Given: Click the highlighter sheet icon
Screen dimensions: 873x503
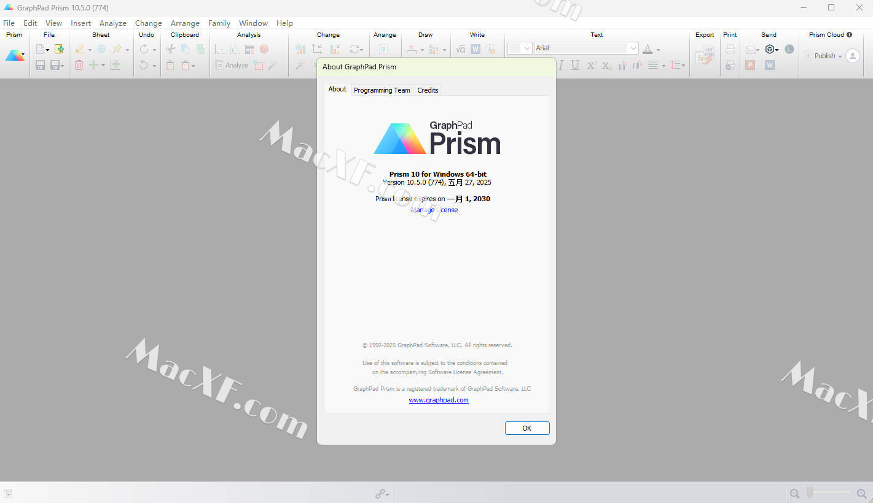Looking at the screenshot, I should pyautogui.click(x=79, y=49).
